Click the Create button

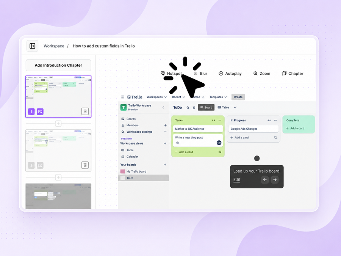click(x=238, y=97)
